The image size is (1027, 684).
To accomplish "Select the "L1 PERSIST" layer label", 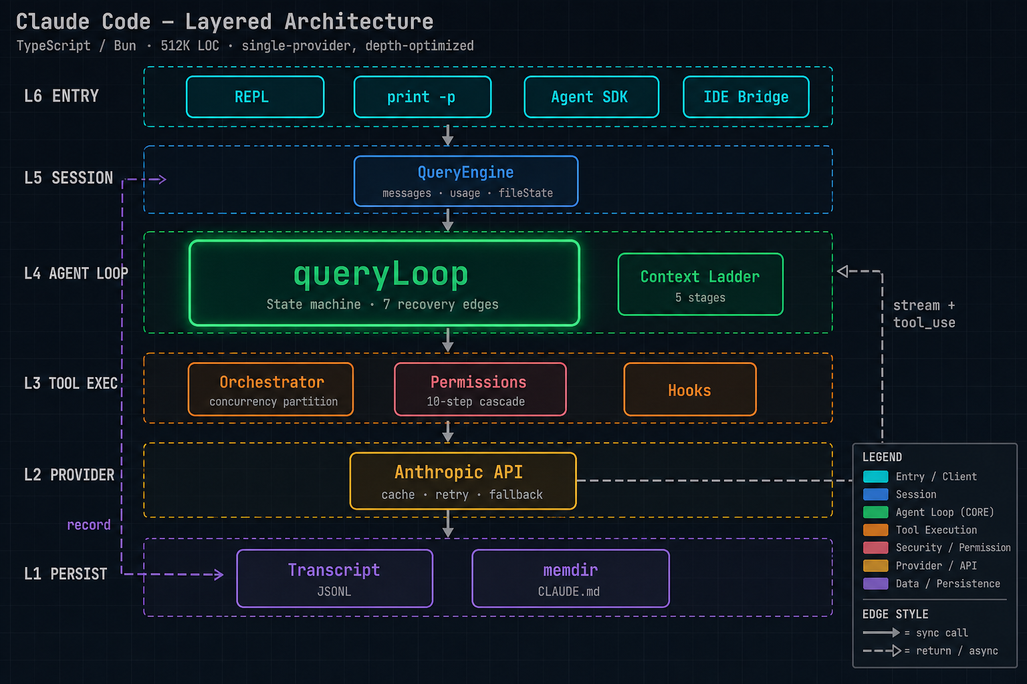I will pyautogui.click(x=66, y=574).
